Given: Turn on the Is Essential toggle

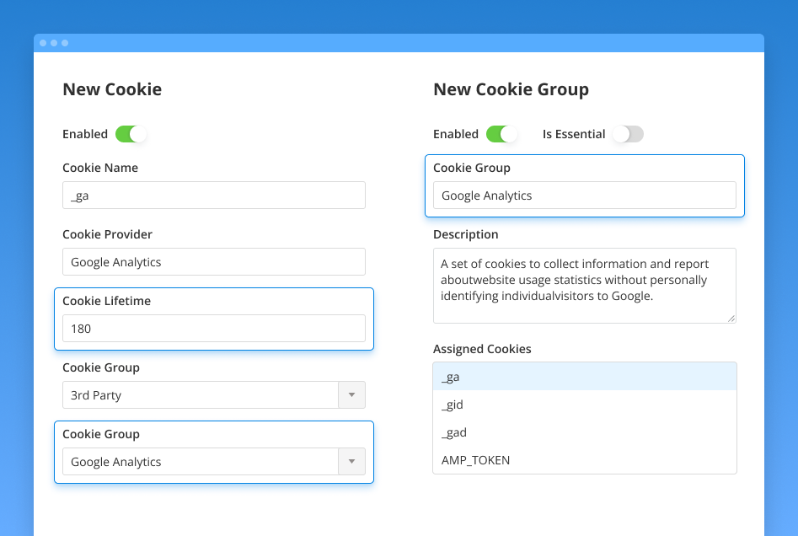Looking at the screenshot, I should point(628,134).
